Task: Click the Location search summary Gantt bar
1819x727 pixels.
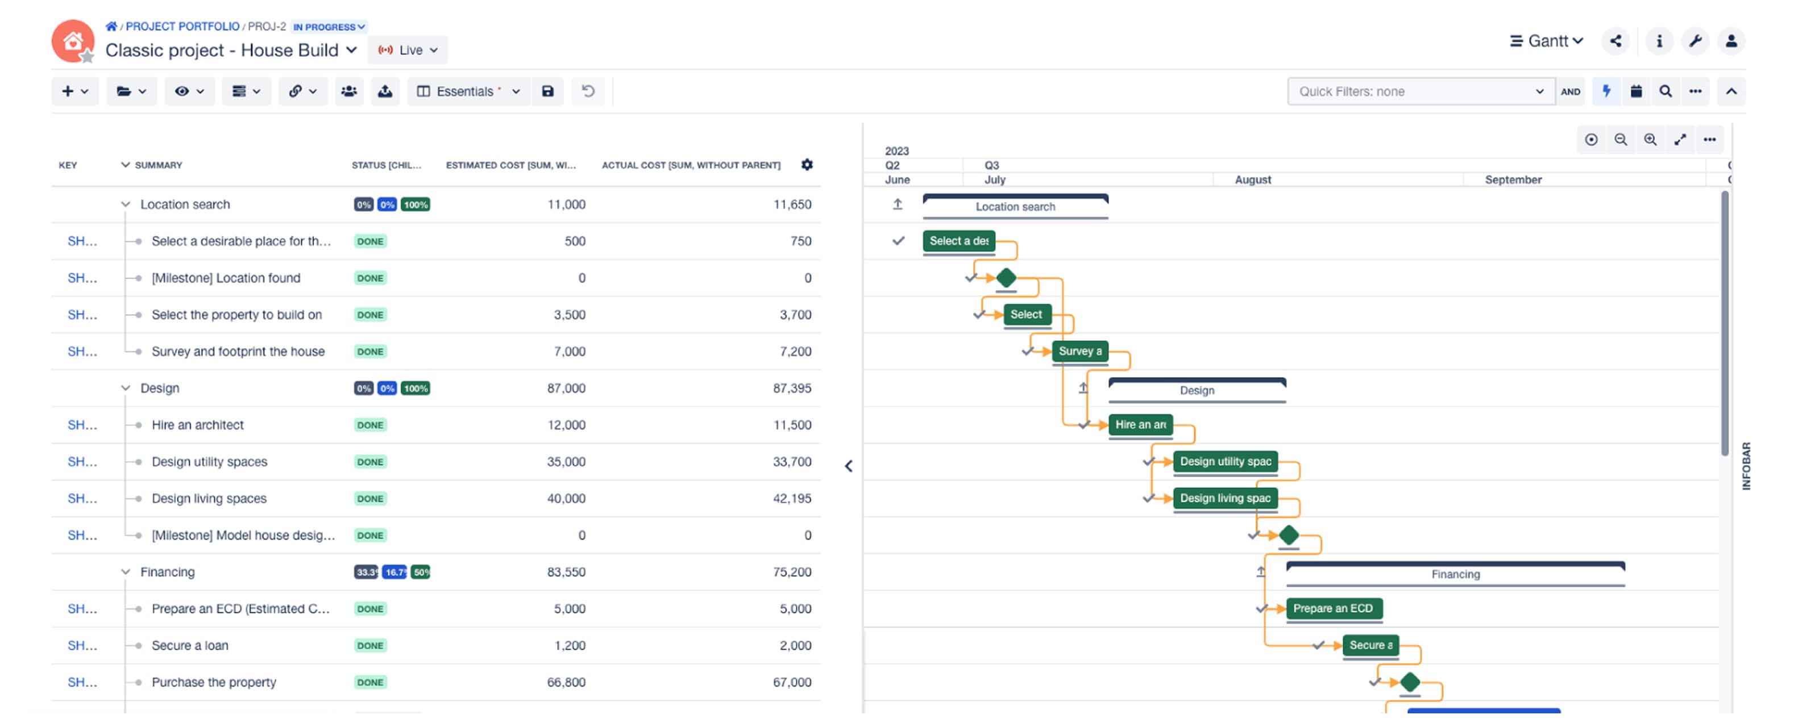Action: [1015, 206]
